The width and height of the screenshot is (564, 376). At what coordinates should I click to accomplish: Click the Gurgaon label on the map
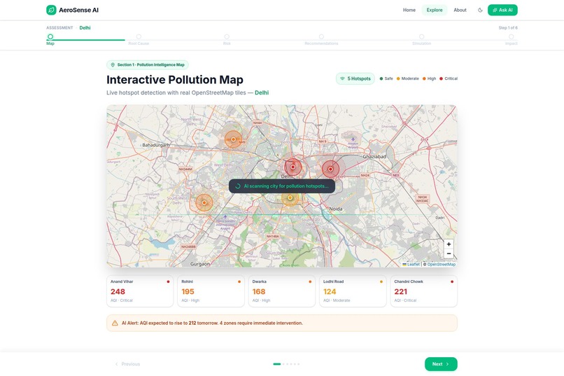click(x=200, y=264)
